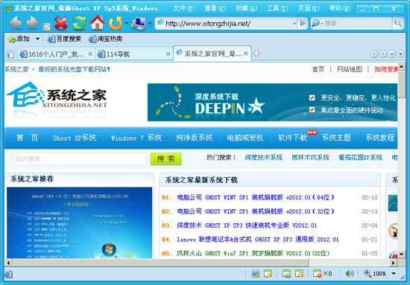Open download 03 深度技术 GHOST XP SP3
This screenshot has height=285, width=410.
click(247, 225)
